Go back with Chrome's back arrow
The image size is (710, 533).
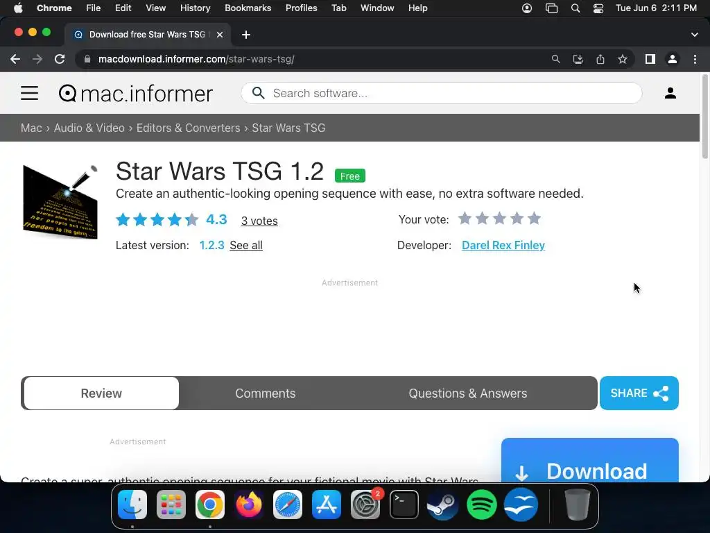(15, 60)
